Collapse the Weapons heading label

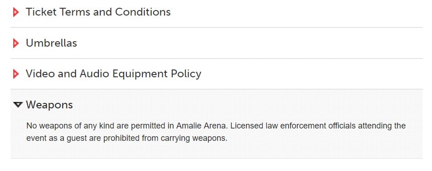tap(49, 105)
